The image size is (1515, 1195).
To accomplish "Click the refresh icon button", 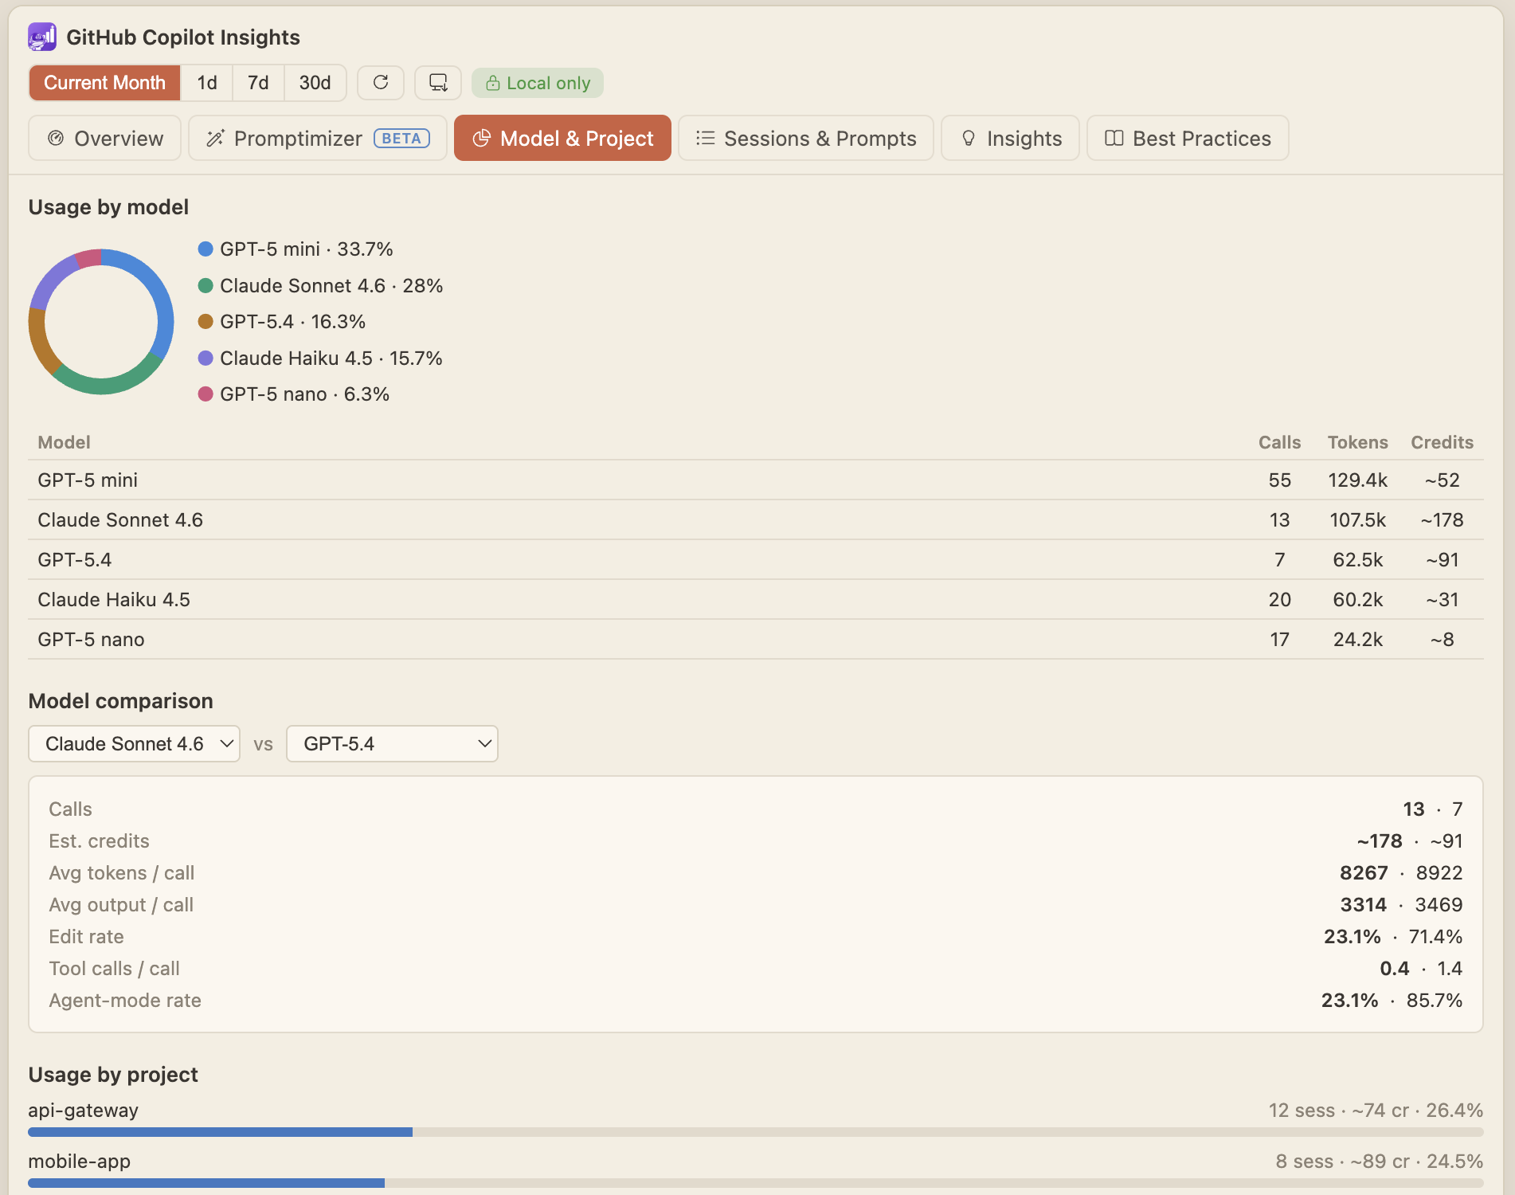I will point(381,83).
